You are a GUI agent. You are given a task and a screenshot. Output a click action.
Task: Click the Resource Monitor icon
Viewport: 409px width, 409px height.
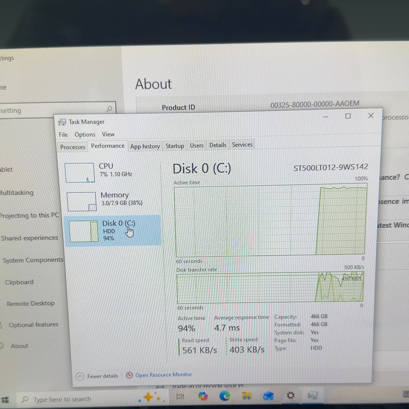[x=129, y=375]
